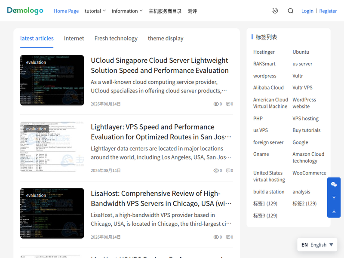344x258 pixels.
Task: Select the 标签3 (129) tag
Action: click(x=265, y=216)
